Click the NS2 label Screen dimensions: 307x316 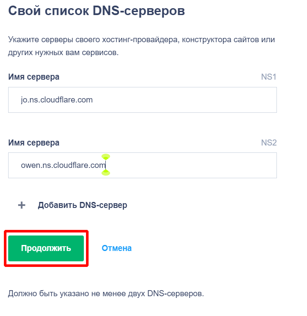(x=269, y=143)
